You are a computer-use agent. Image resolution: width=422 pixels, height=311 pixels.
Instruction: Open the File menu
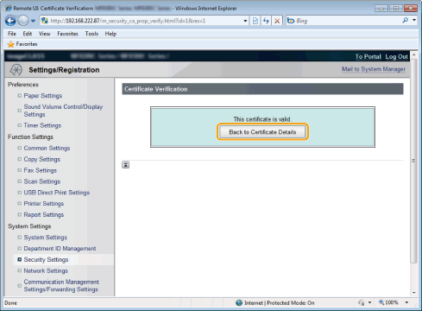point(12,34)
